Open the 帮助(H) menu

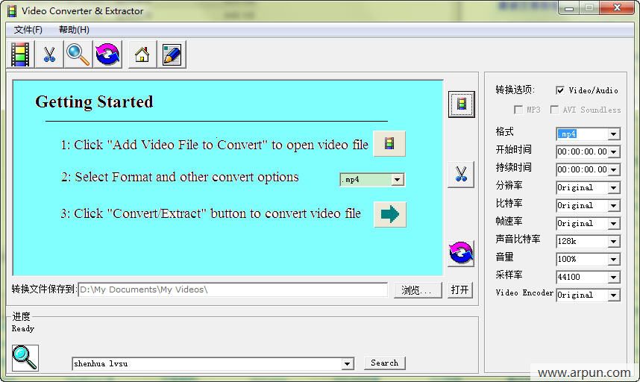coord(74,30)
